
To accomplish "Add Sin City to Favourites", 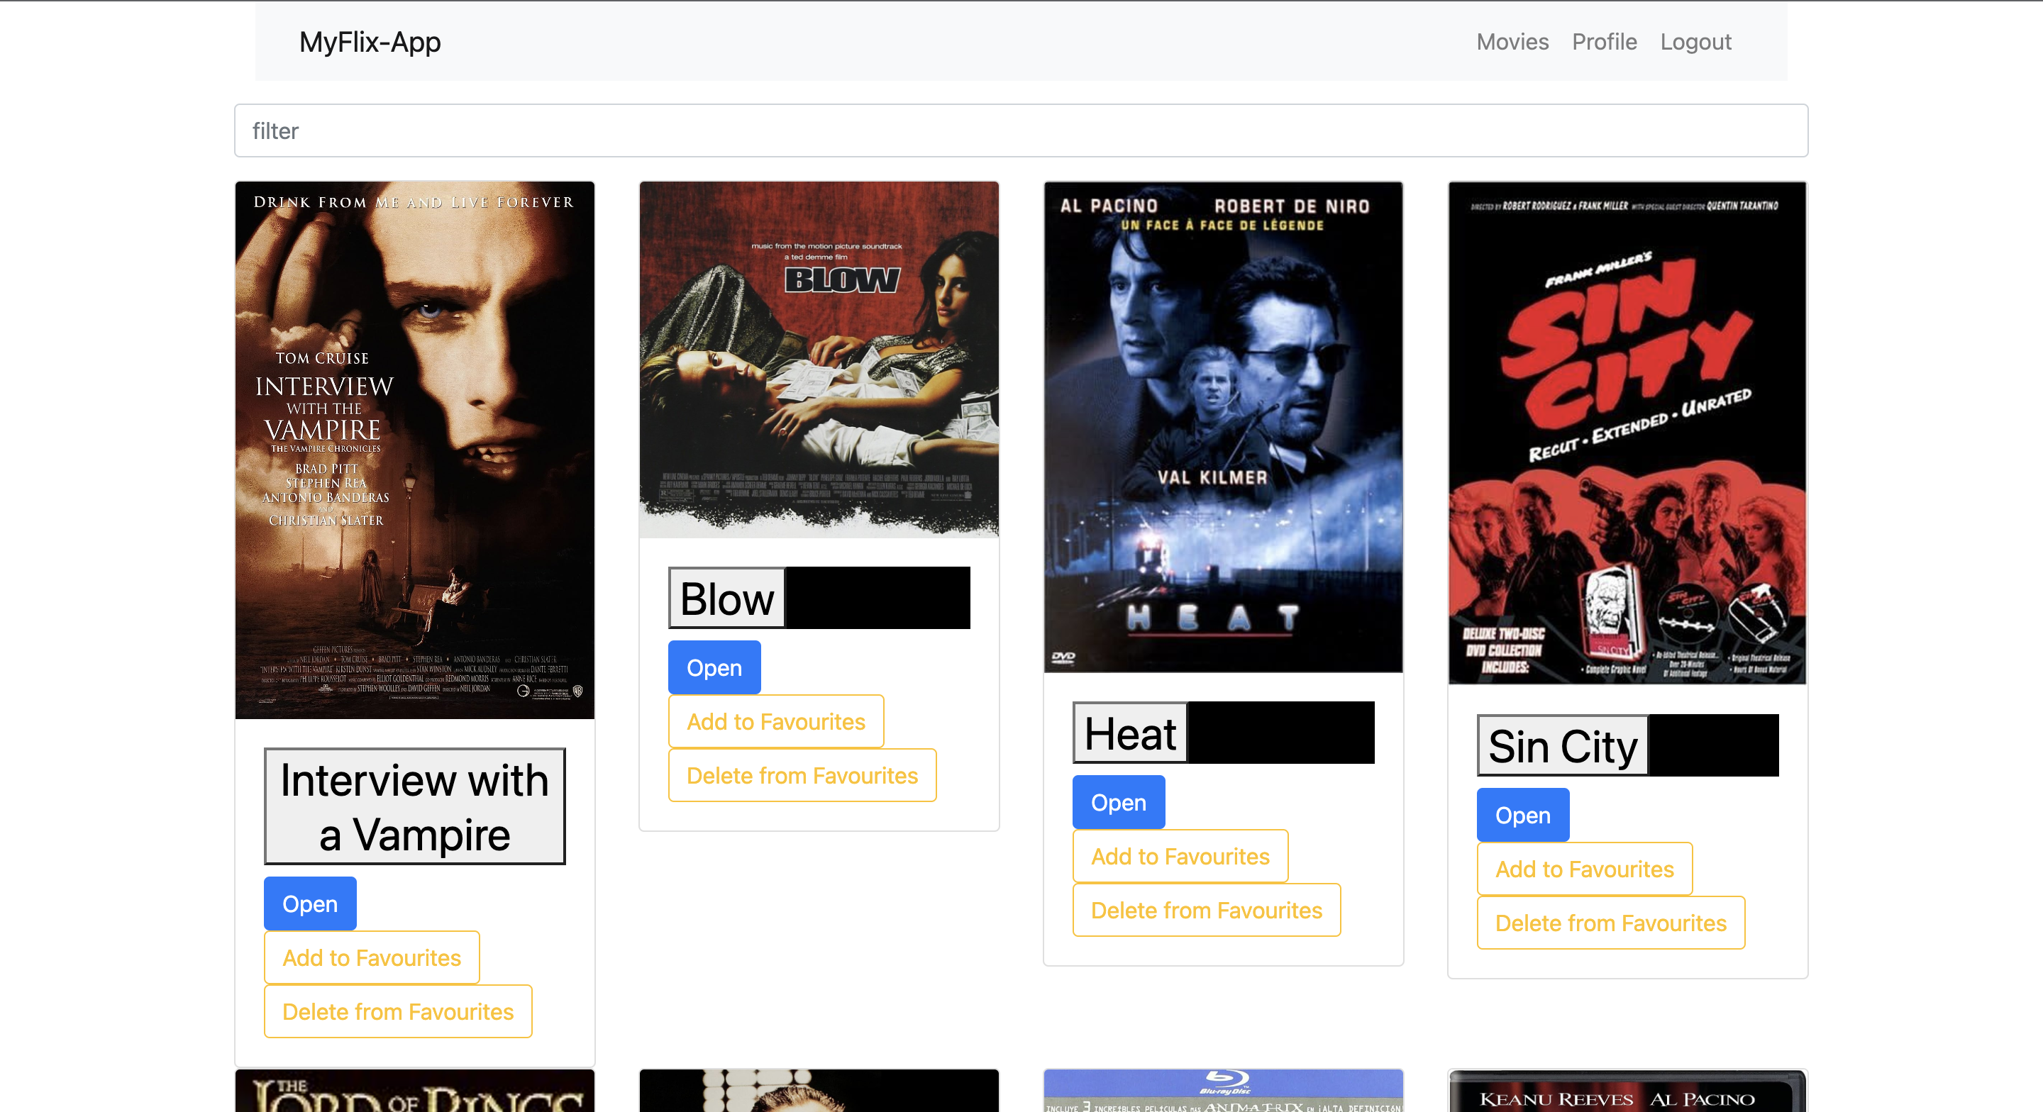I will (x=1584, y=869).
